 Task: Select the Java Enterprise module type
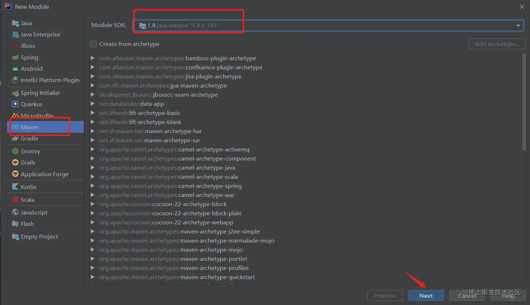tap(46, 35)
